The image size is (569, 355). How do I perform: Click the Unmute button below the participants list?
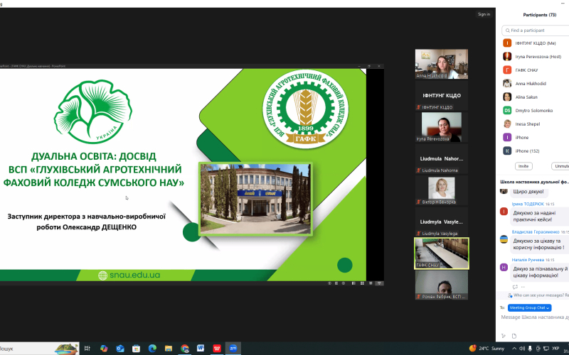click(560, 166)
